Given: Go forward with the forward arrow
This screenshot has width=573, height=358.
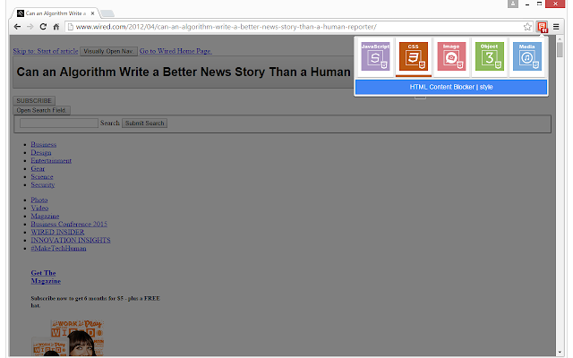Looking at the screenshot, I should point(30,27).
